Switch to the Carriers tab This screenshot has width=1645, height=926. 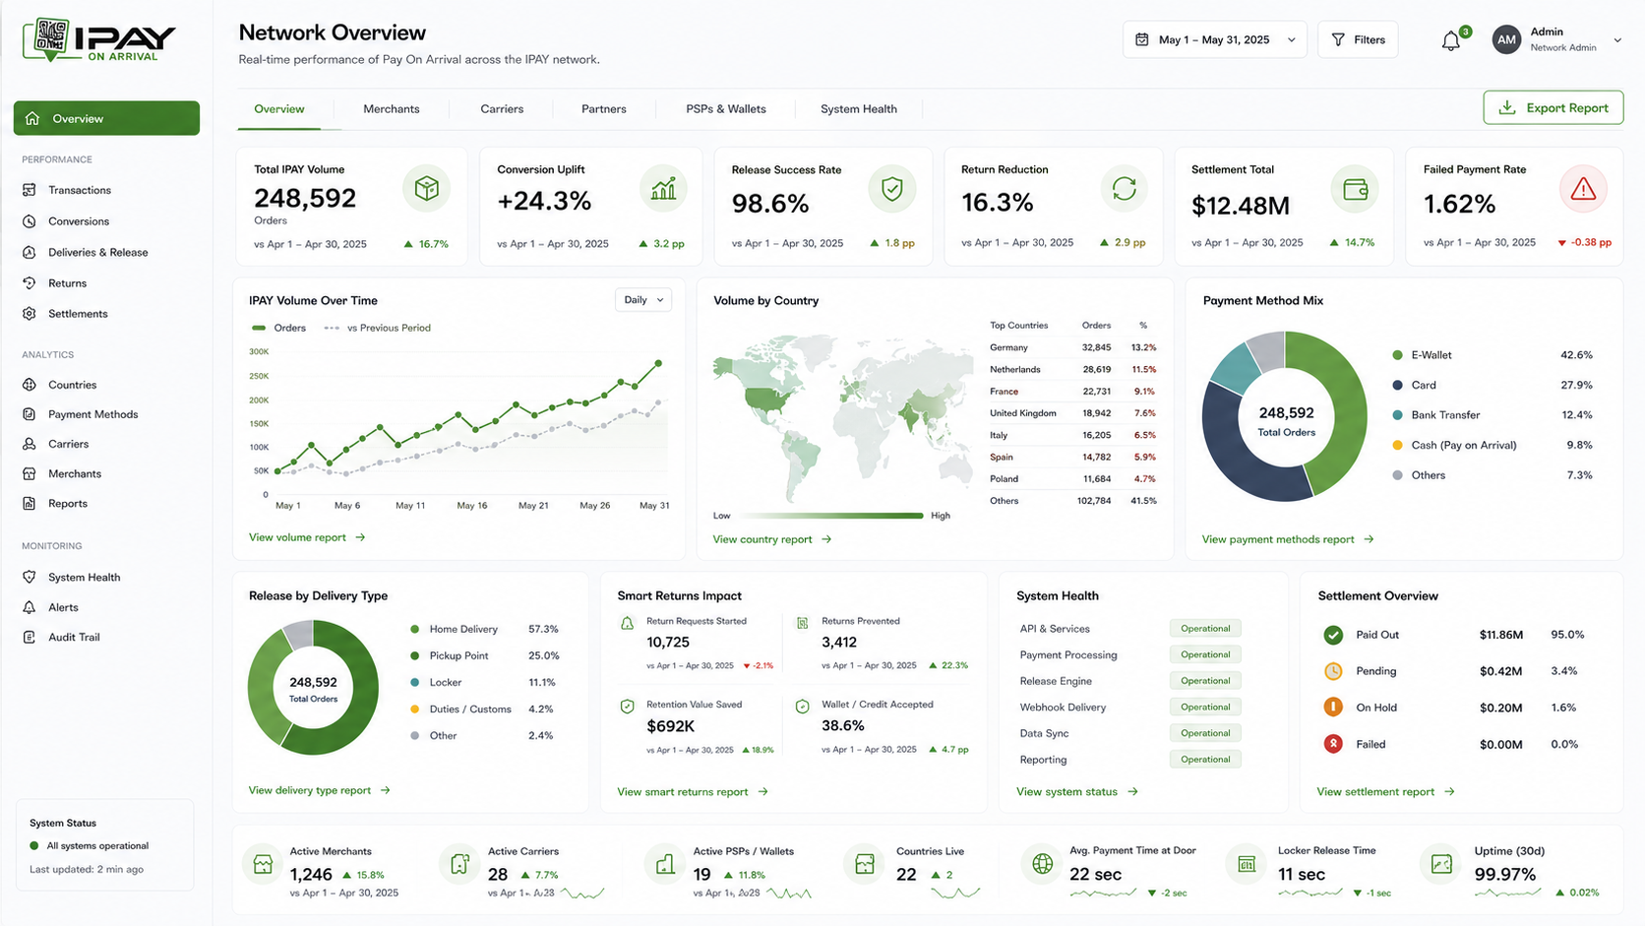(502, 109)
